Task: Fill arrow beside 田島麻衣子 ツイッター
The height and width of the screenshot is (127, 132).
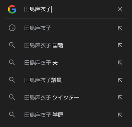Action: (x=120, y=97)
